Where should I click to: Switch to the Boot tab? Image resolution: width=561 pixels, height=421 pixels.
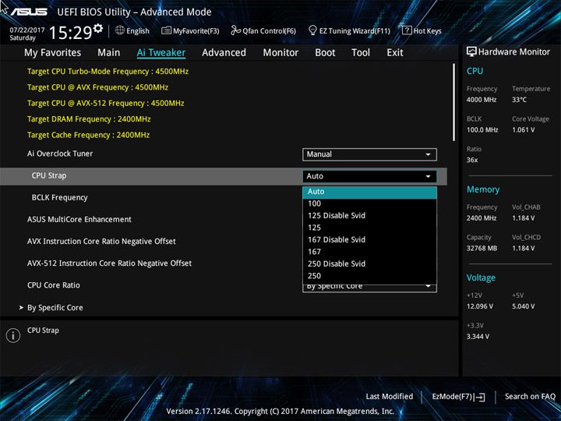(325, 53)
